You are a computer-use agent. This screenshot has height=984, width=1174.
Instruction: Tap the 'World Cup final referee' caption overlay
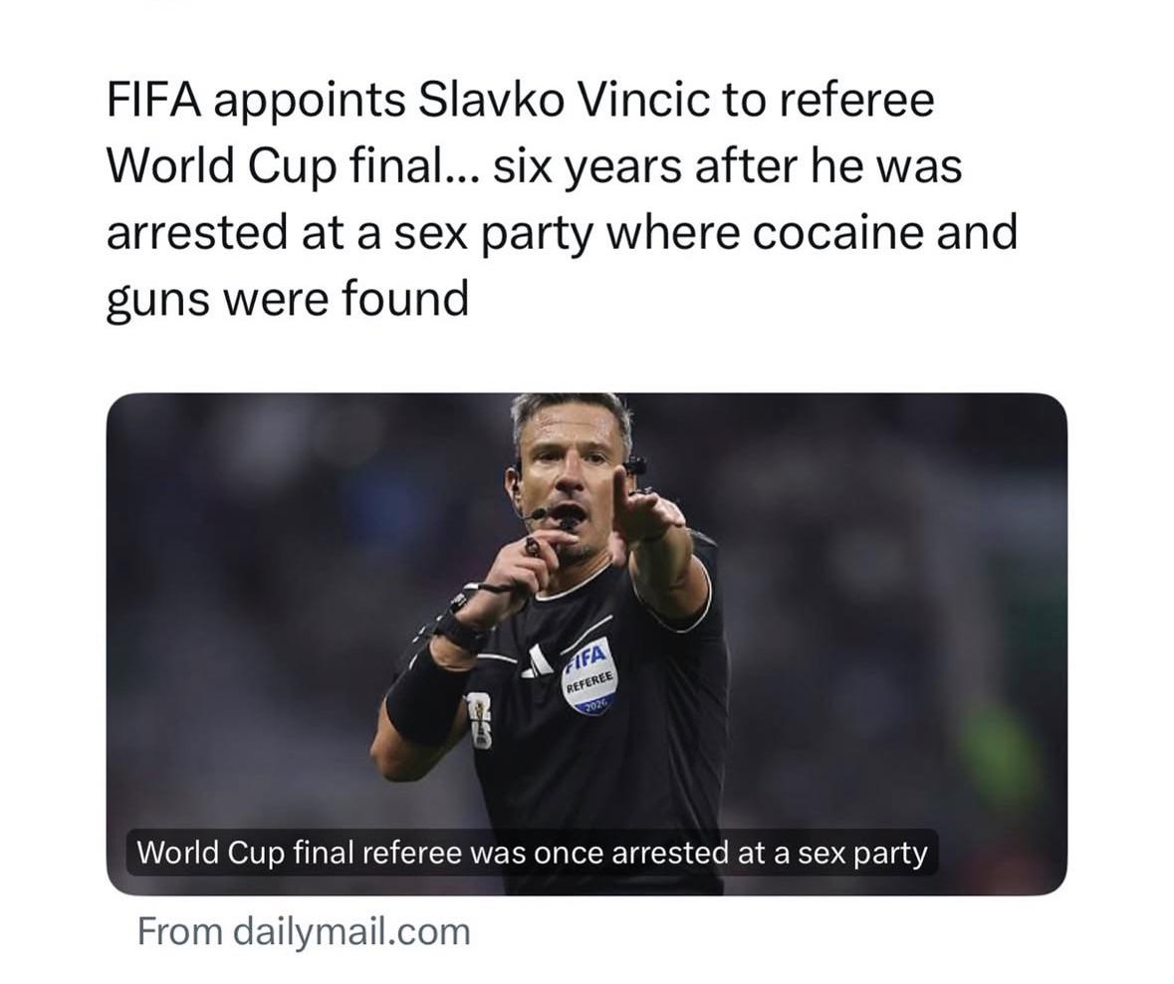pyautogui.click(x=533, y=853)
